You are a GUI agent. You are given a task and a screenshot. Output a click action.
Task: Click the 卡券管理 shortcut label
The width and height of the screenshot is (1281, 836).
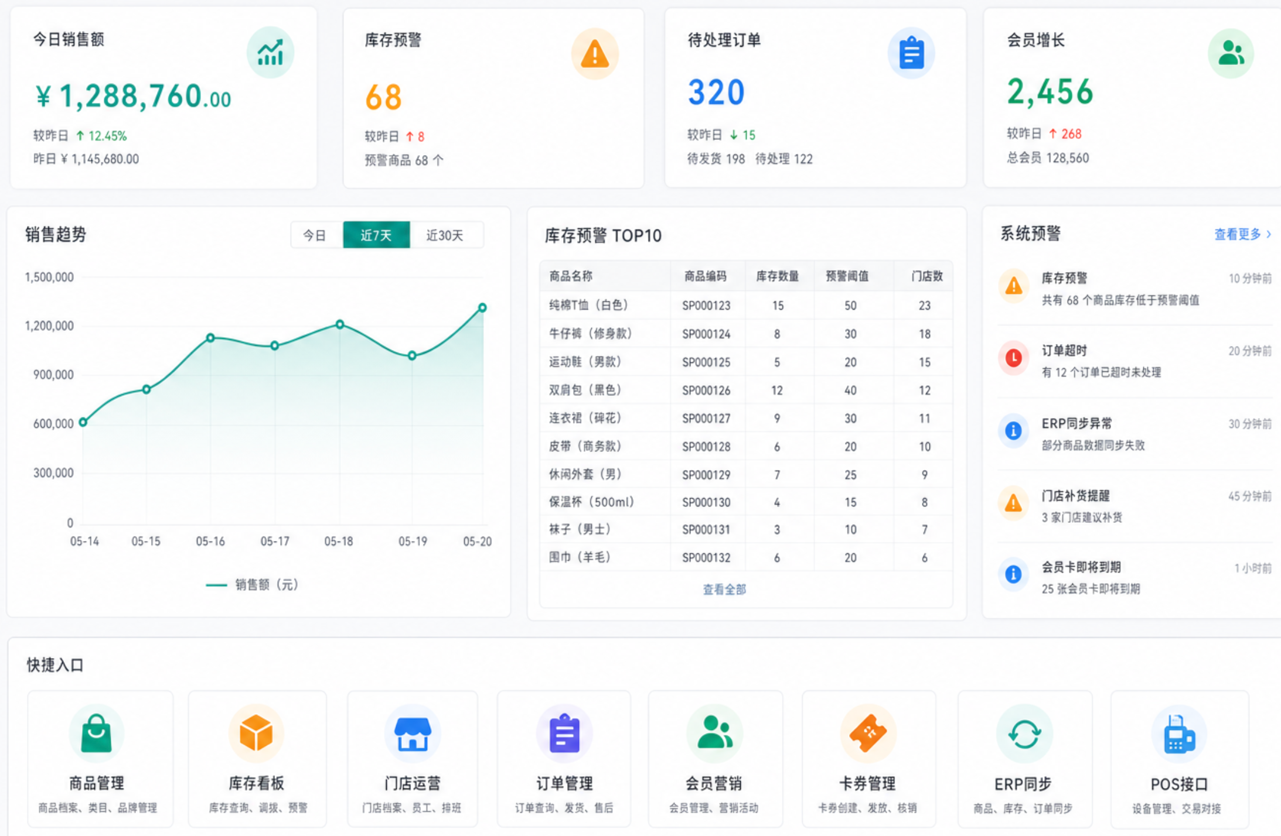[867, 783]
